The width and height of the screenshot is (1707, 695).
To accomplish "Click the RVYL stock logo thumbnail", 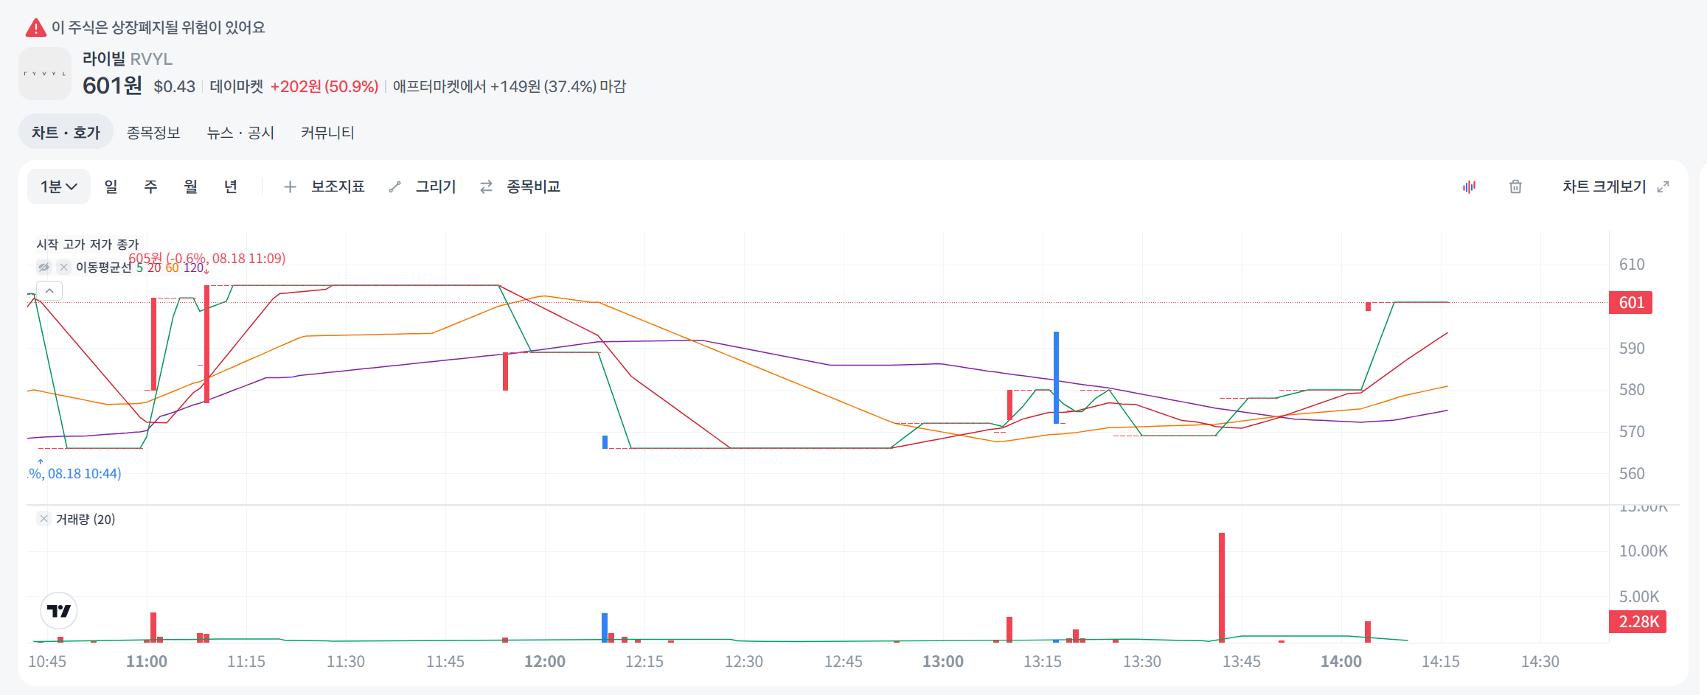I will click(45, 74).
